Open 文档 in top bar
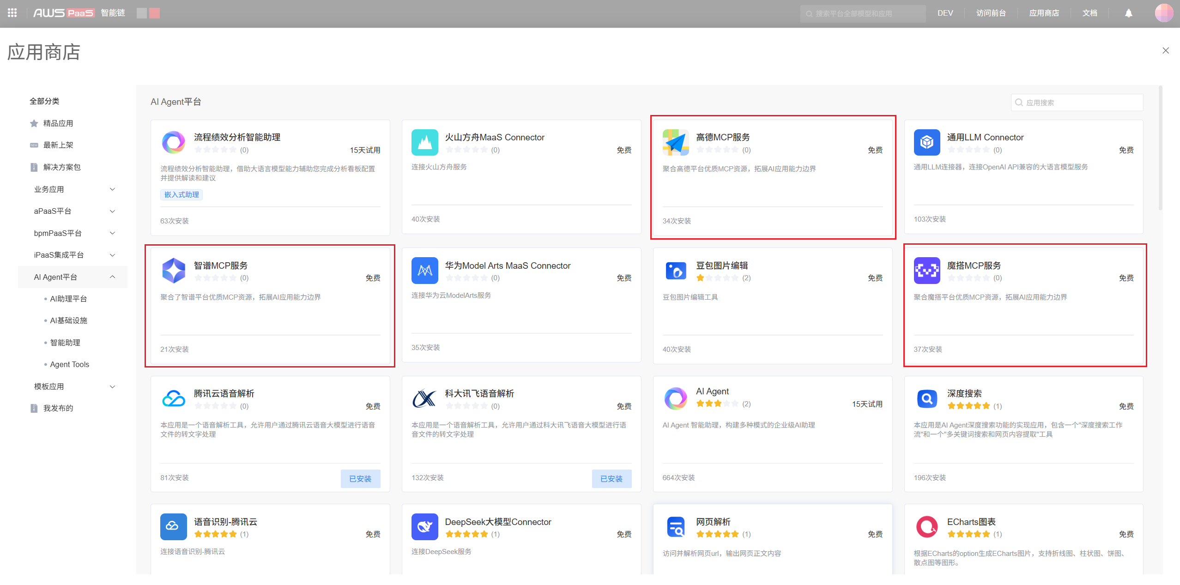The width and height of the screenshot is (1180, 585). click(1089, 13)
